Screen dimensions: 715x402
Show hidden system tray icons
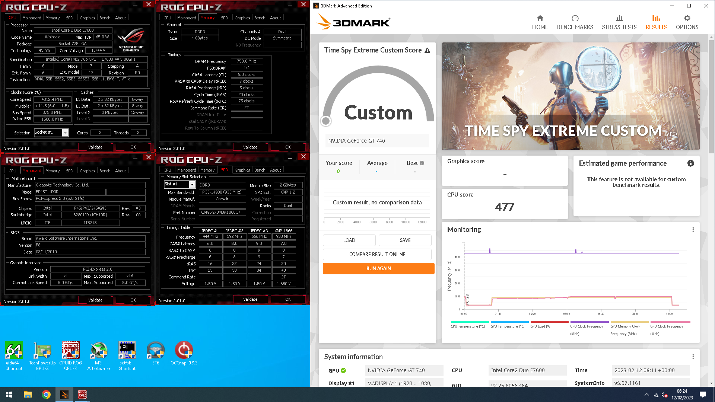pos(646,395)
